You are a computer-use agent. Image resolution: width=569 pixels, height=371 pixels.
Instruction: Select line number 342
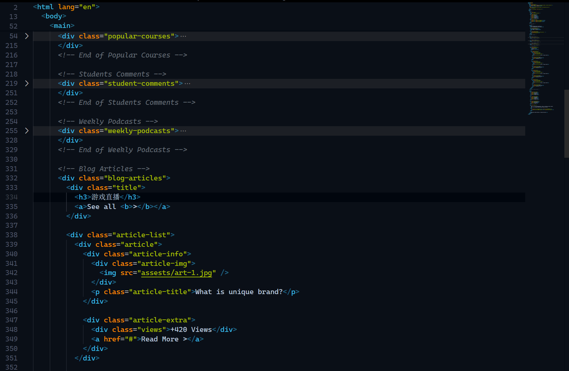pos(12,273)
